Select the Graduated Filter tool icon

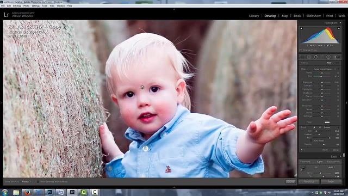tap(322, 57)
